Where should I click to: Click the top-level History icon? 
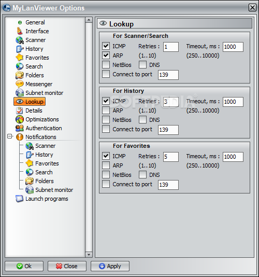click(x=20, y=49)
